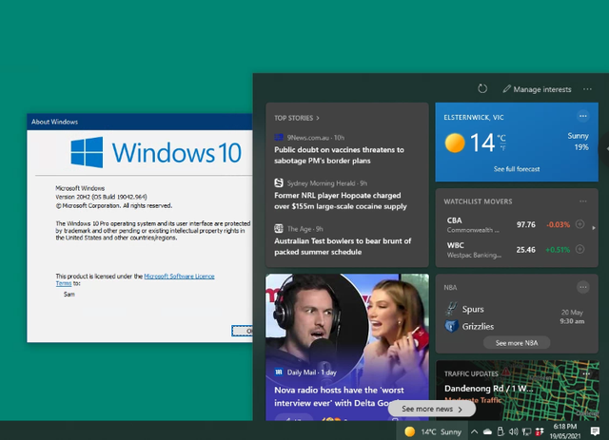609x440 pixels.
Task: Show next watchlist stocks arrow
Action: tap(594, 227)
